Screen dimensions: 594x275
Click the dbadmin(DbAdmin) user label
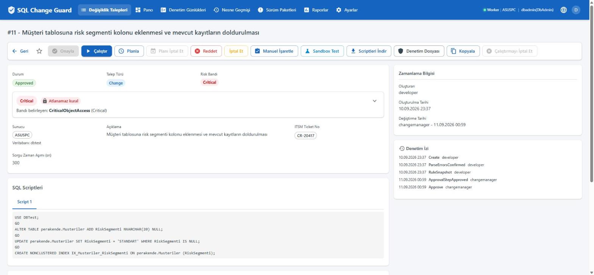click(x=537, y=10)
